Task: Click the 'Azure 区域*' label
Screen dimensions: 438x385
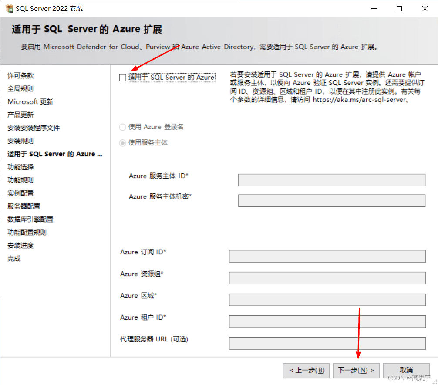Action: (x=138, y=296)
